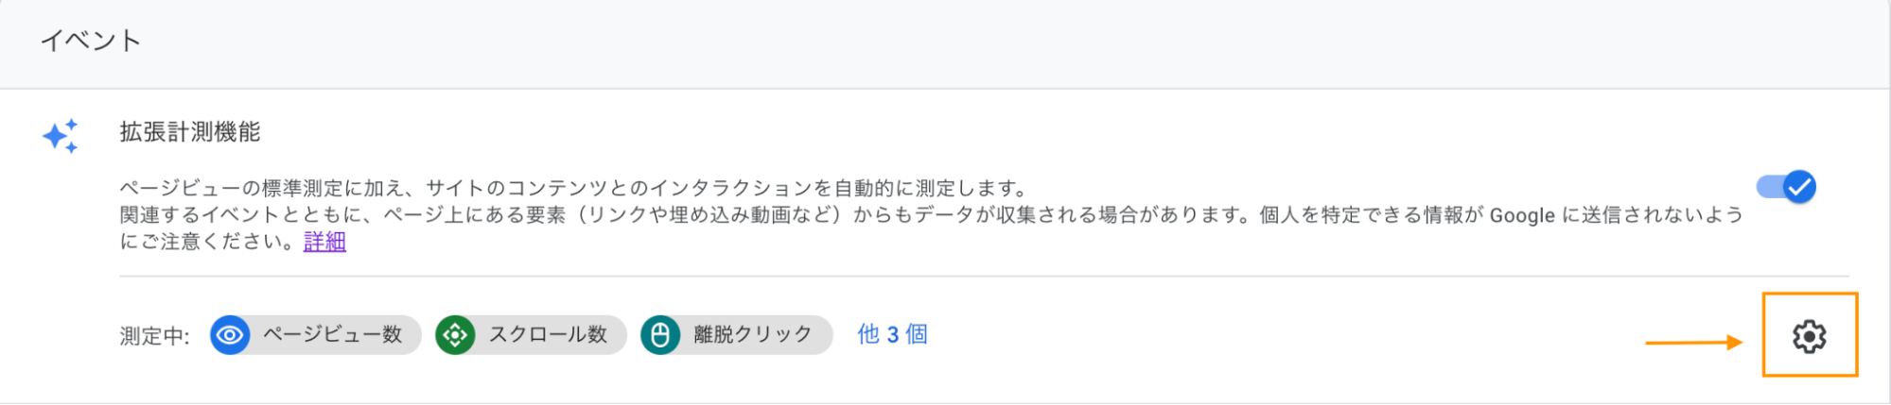This screenshot has height=405, width=1891.
Task: Click the blue sparkle icon beside 拡張計測機能
Action: pos(61,136)
